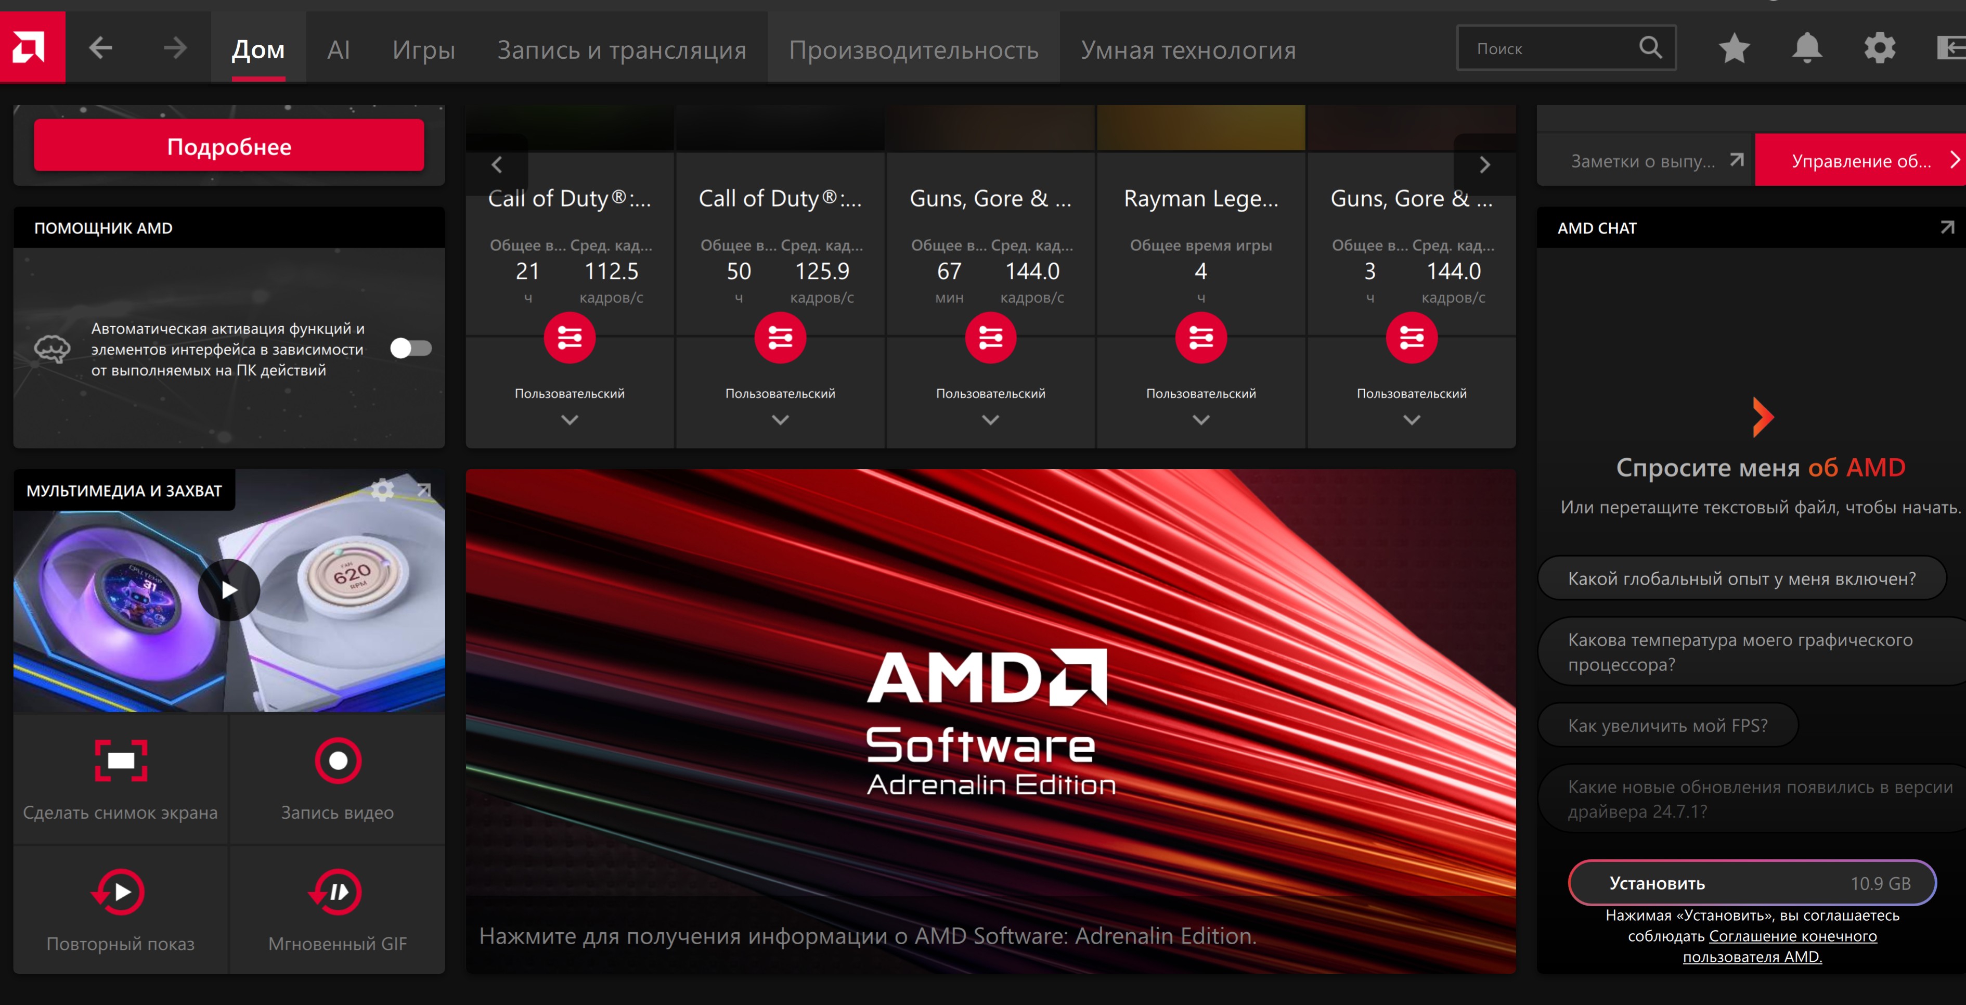Select the Производительность tab
The height and width of the screenshot is (1005, 1966).
913,49
